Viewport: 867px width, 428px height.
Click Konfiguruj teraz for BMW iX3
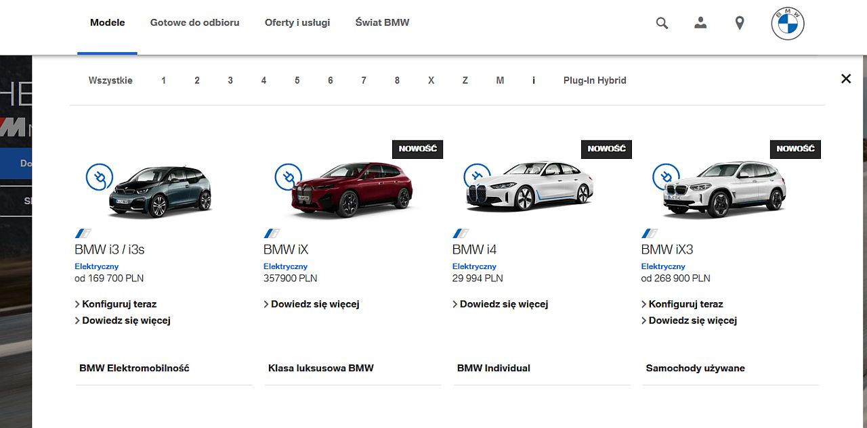click(686, 304)
